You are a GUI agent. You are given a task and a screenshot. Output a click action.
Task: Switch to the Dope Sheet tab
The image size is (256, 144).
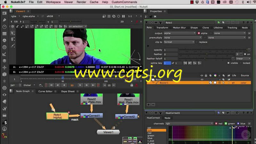click(x=68, y=91)
